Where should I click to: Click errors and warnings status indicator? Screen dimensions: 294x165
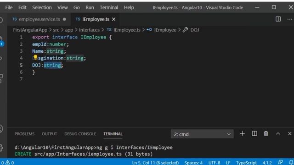7,163
